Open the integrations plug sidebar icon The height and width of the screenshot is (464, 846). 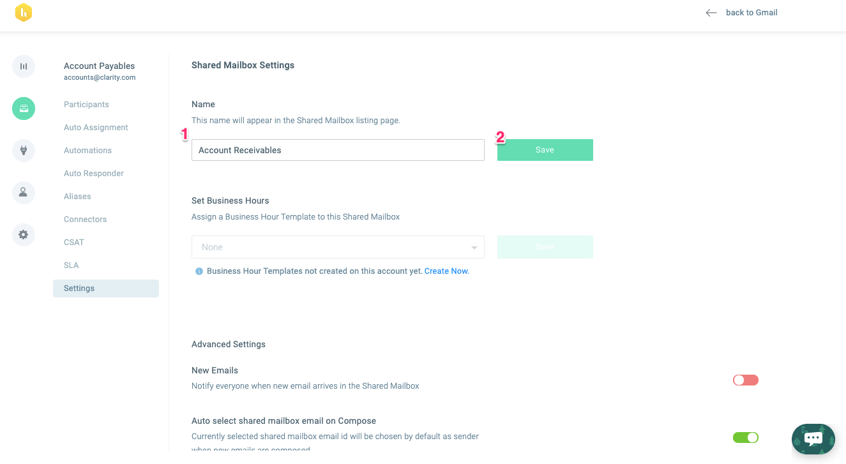tap(24, 151)
